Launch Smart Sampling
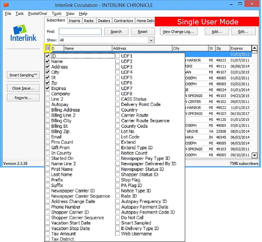This screenshot has height=242, width=262. [23, 75]
